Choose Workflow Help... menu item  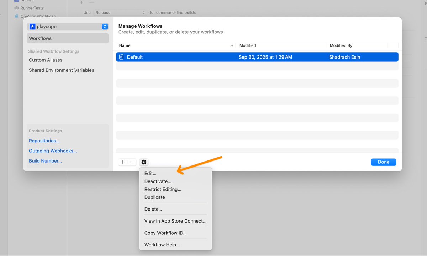175,245
